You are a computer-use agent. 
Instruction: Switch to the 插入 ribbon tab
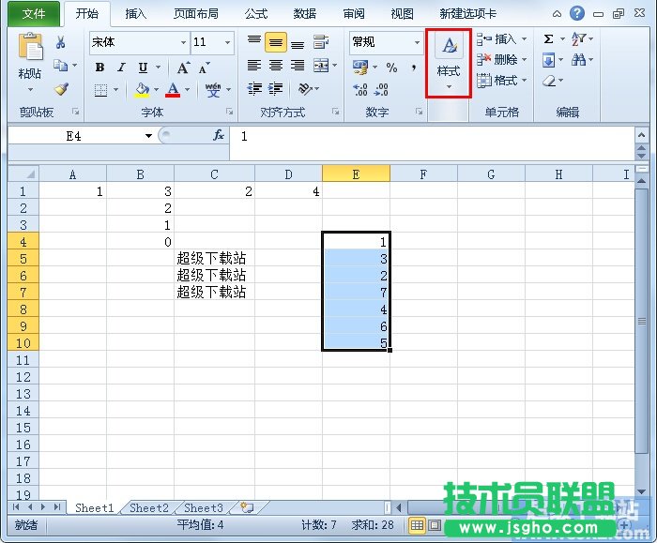[135, 14]
